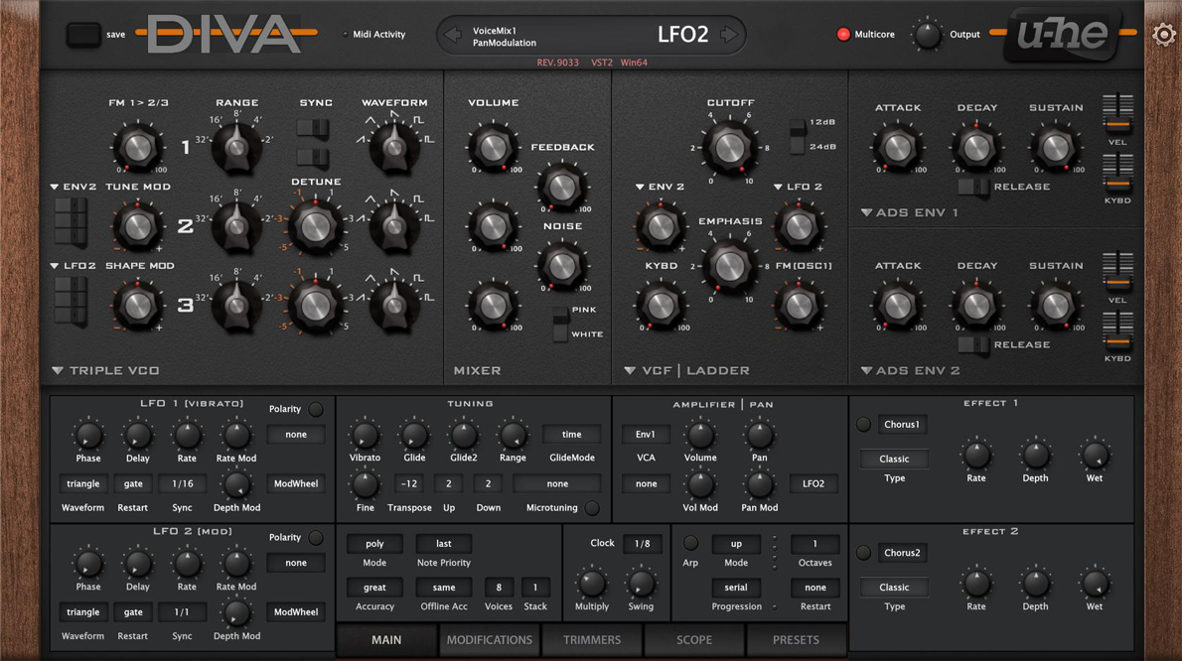
Task: Switch to the MAIN tab
Action: point(386,640)
